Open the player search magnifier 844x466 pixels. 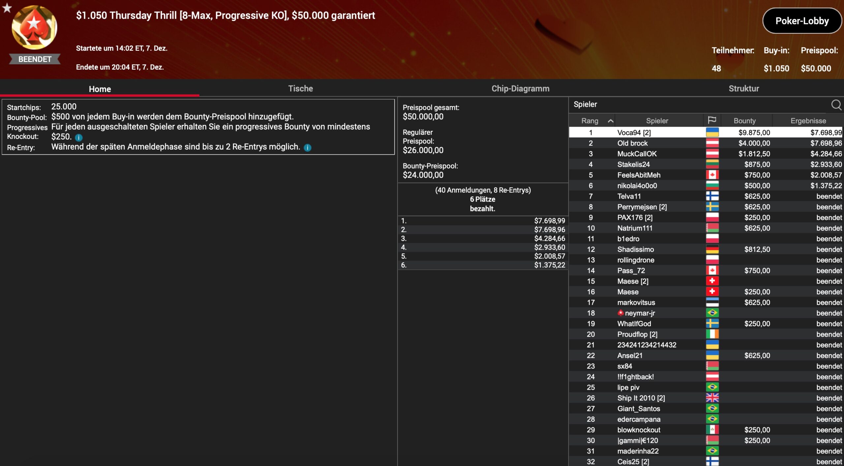(x=836, y=105)
